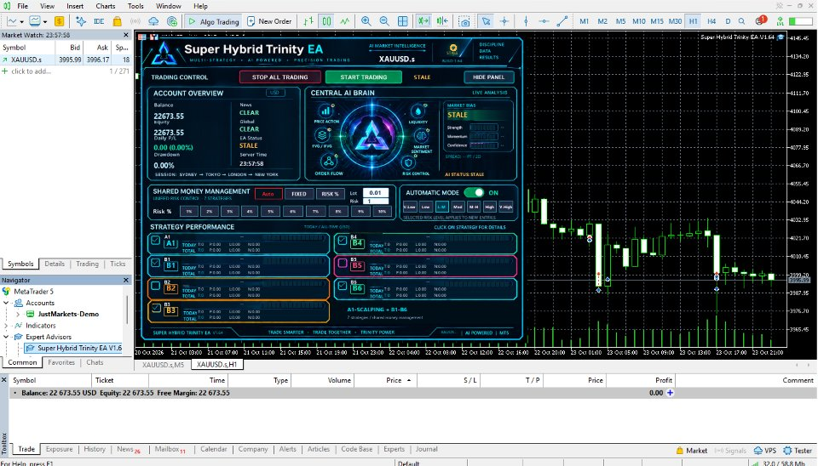Click the Risk value input field
Image resolution: width=818 pixels, height=466 pixels.
(x=376, y=201)
